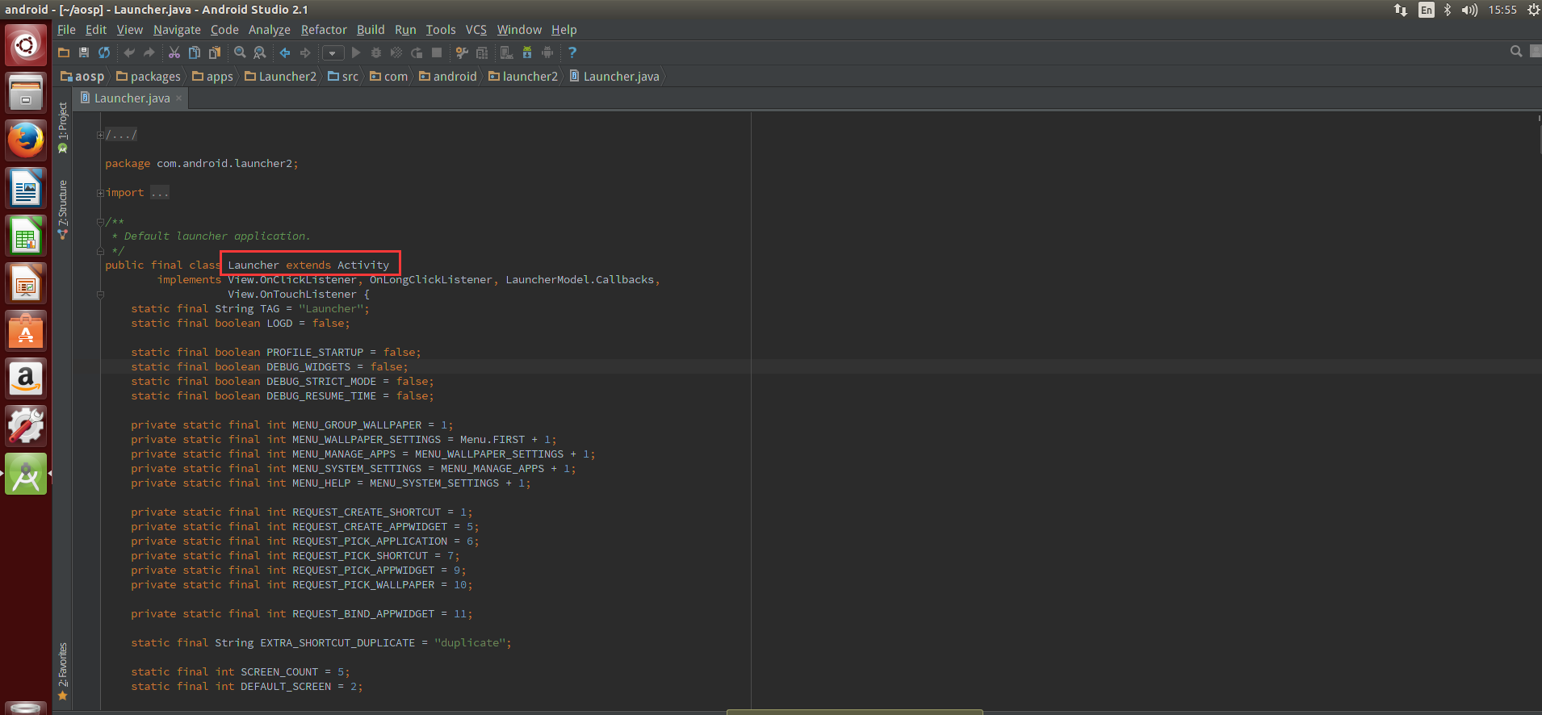Viewport: 1542px width, 715px height.
Task: Click the Synchronize refresh icon
Action: 104,52
